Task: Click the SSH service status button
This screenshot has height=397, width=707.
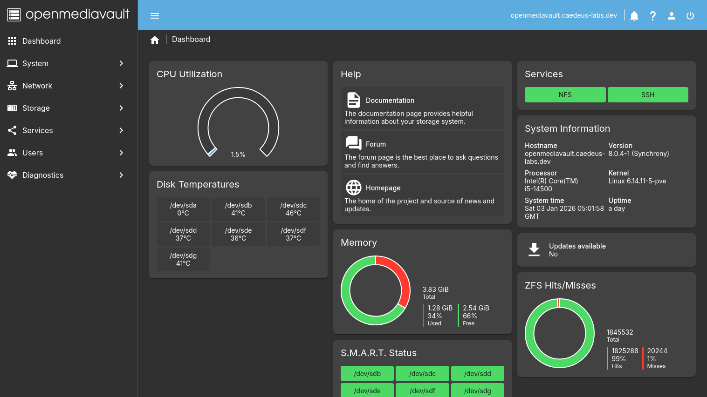Action: (648, 94)
